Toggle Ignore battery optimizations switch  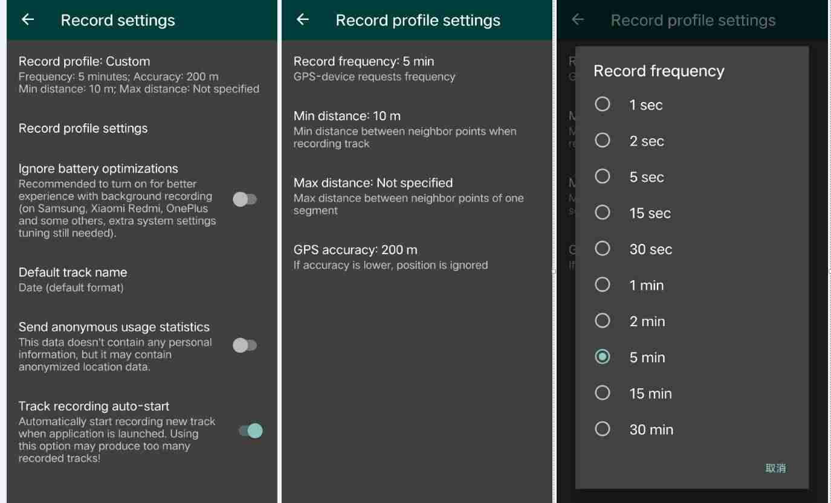click(x=245, y=199)
